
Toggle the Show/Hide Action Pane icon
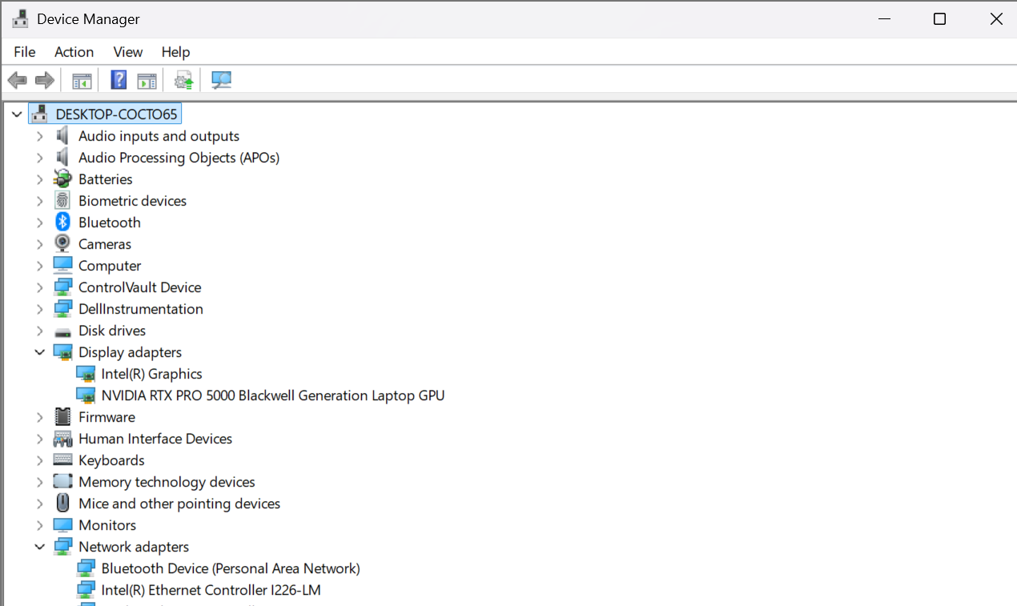[147, 80]
